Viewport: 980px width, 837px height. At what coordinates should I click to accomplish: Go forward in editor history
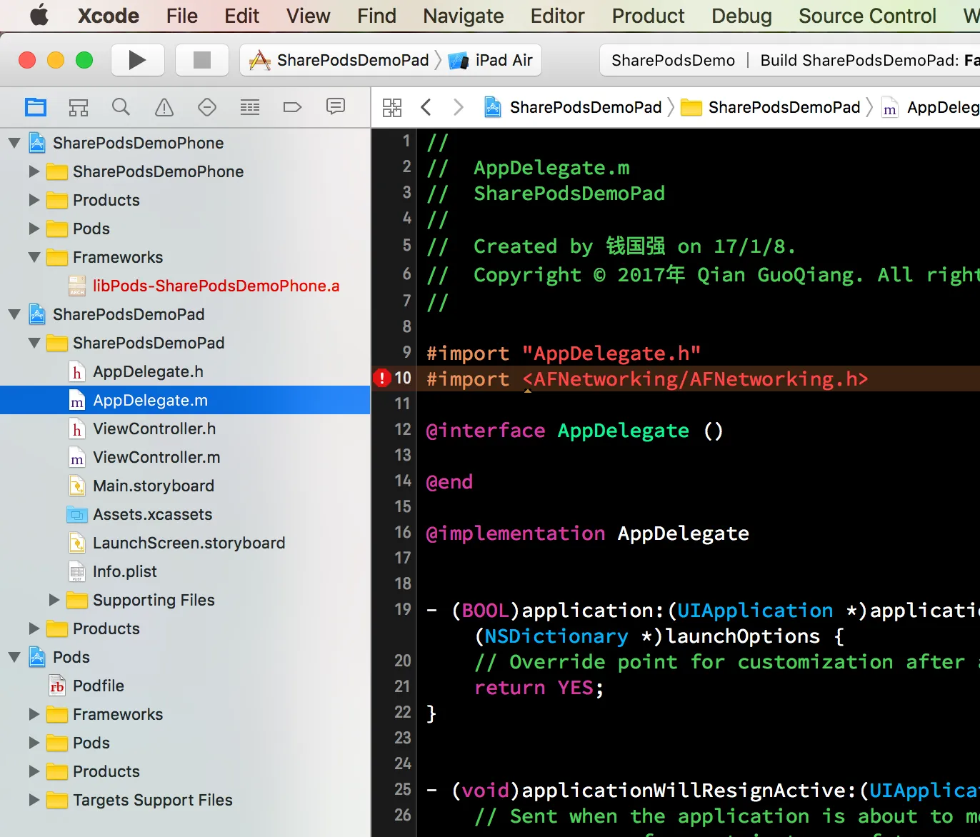tap(459, 108)
